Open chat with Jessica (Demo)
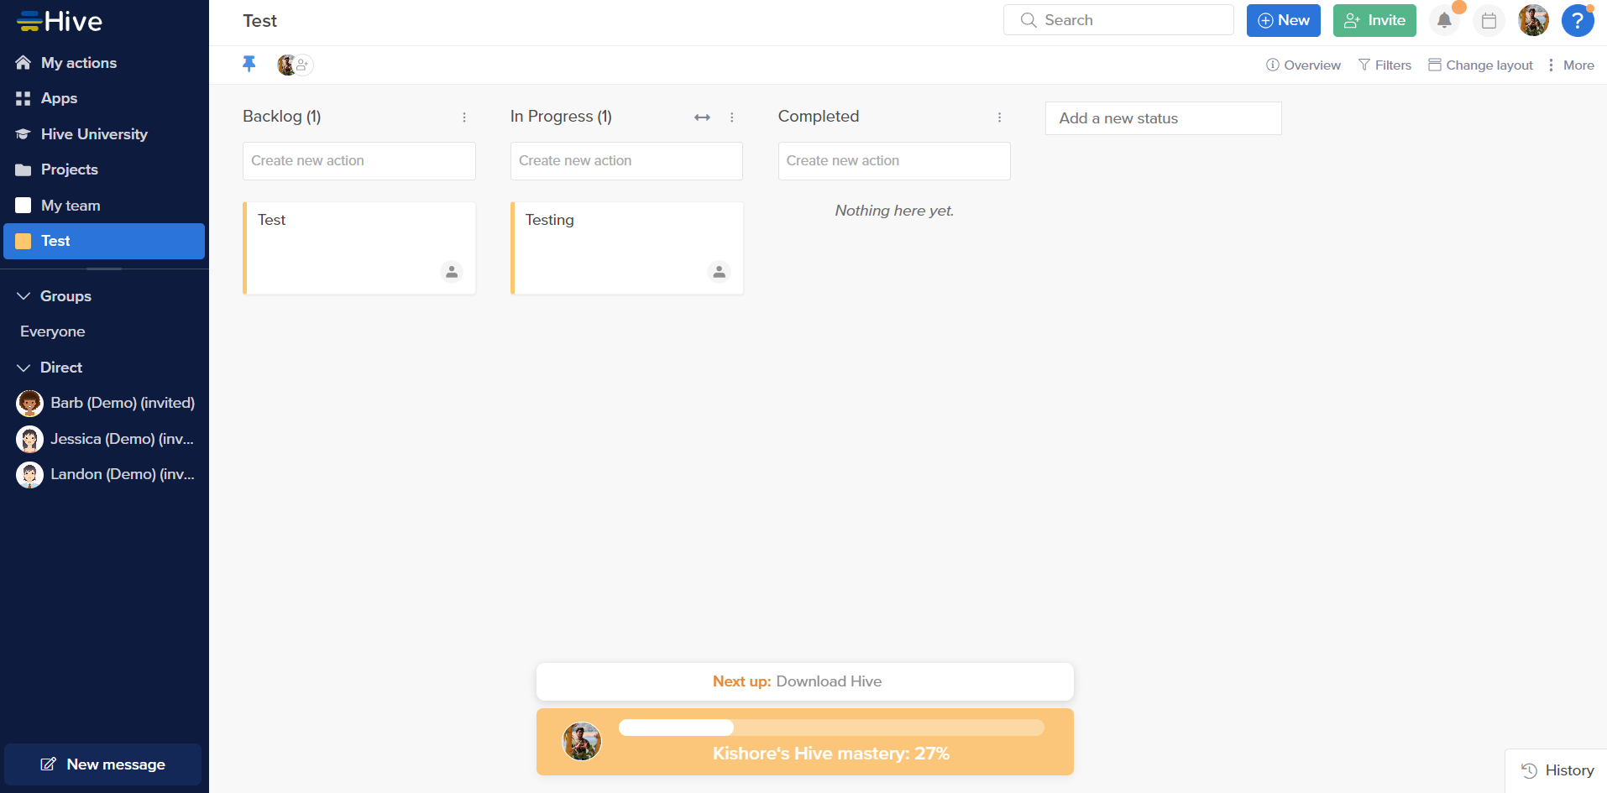Image resolution: width=1607 pixels, height=793 pixels. pyautogui.click(x=104, y=439)
